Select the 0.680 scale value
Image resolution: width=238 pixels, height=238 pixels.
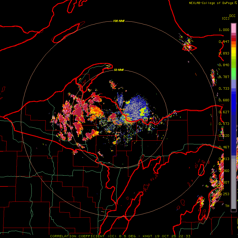click(x=224, y=100)
